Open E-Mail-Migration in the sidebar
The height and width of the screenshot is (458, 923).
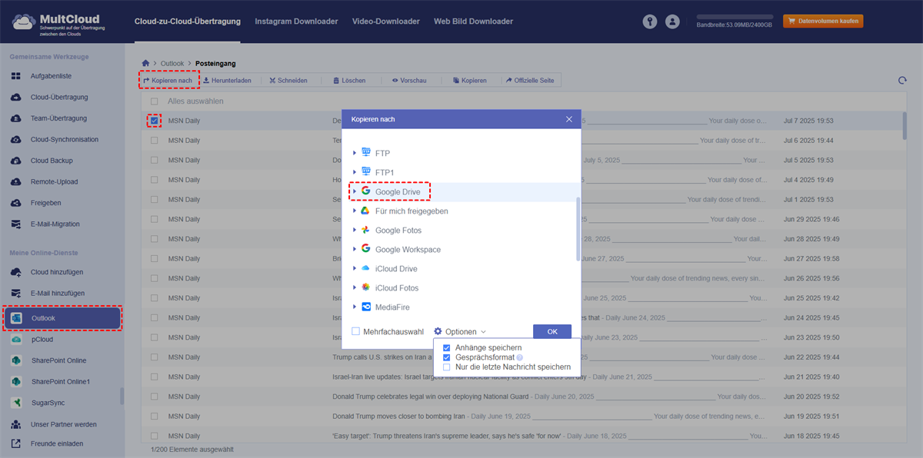click(x=55, y=224)
